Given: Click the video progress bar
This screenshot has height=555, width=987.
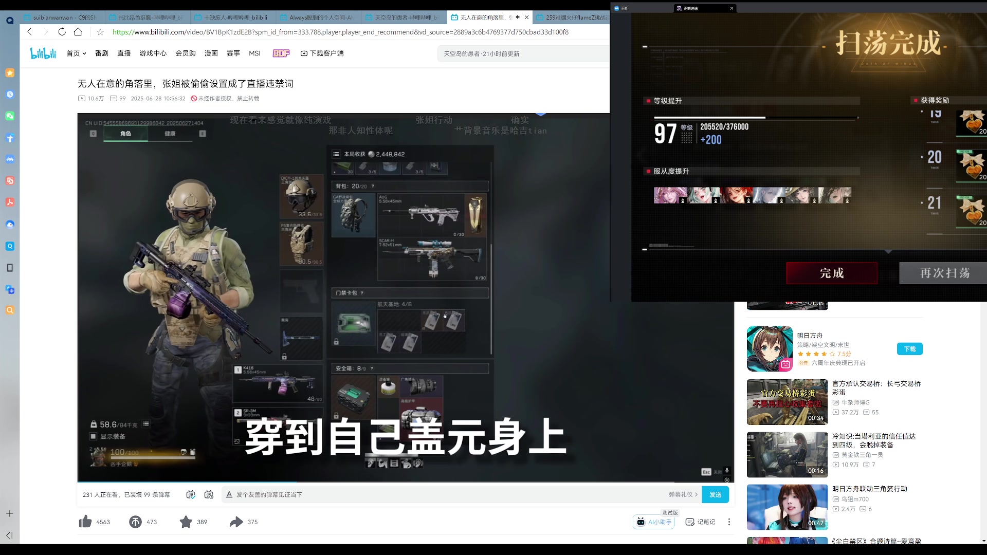Looking at the screenshot, I should [x=406, y=482].
